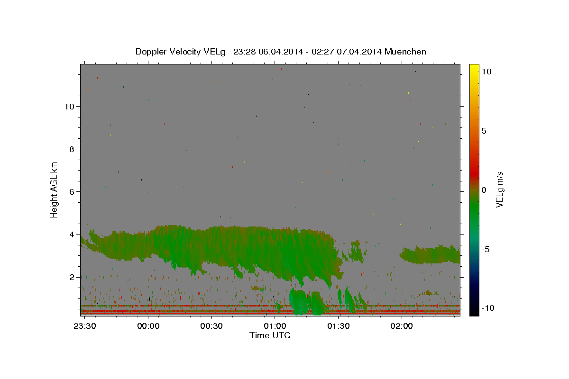Click the plot title 'Doppler Velocity VELg'
569x379 pixels.
tap(181, 52)
